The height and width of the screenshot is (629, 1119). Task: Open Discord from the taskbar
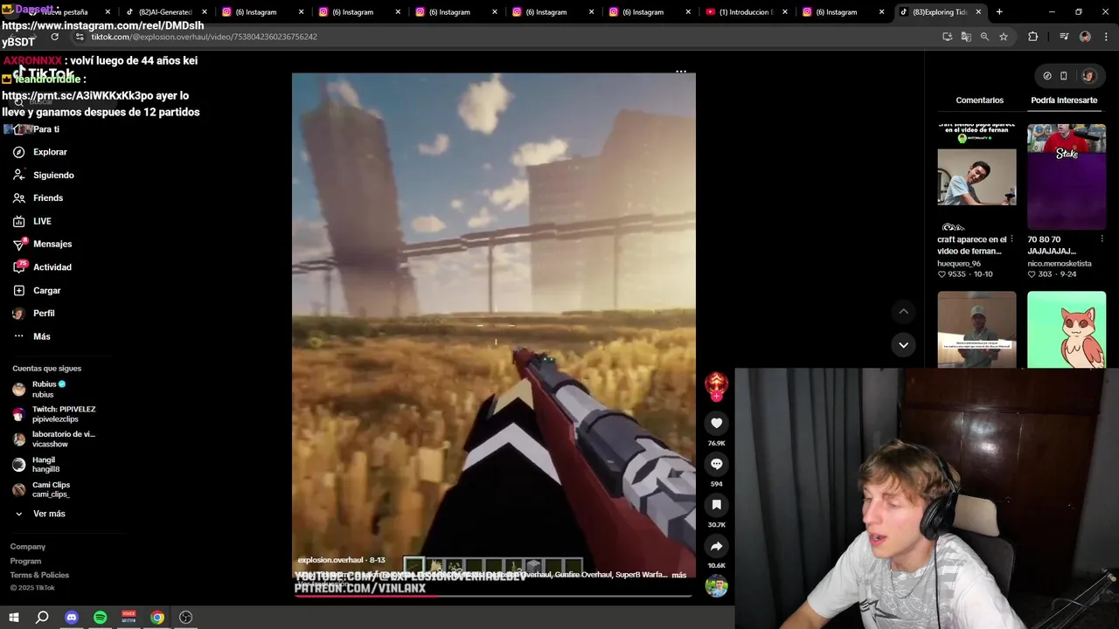[x=72, y=618]
